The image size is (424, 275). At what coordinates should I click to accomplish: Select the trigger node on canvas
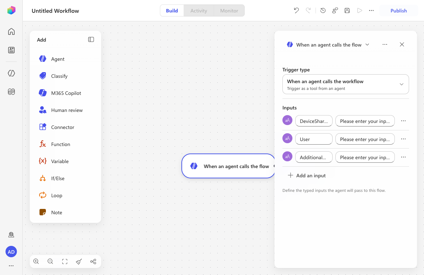[x=228, y=166]
